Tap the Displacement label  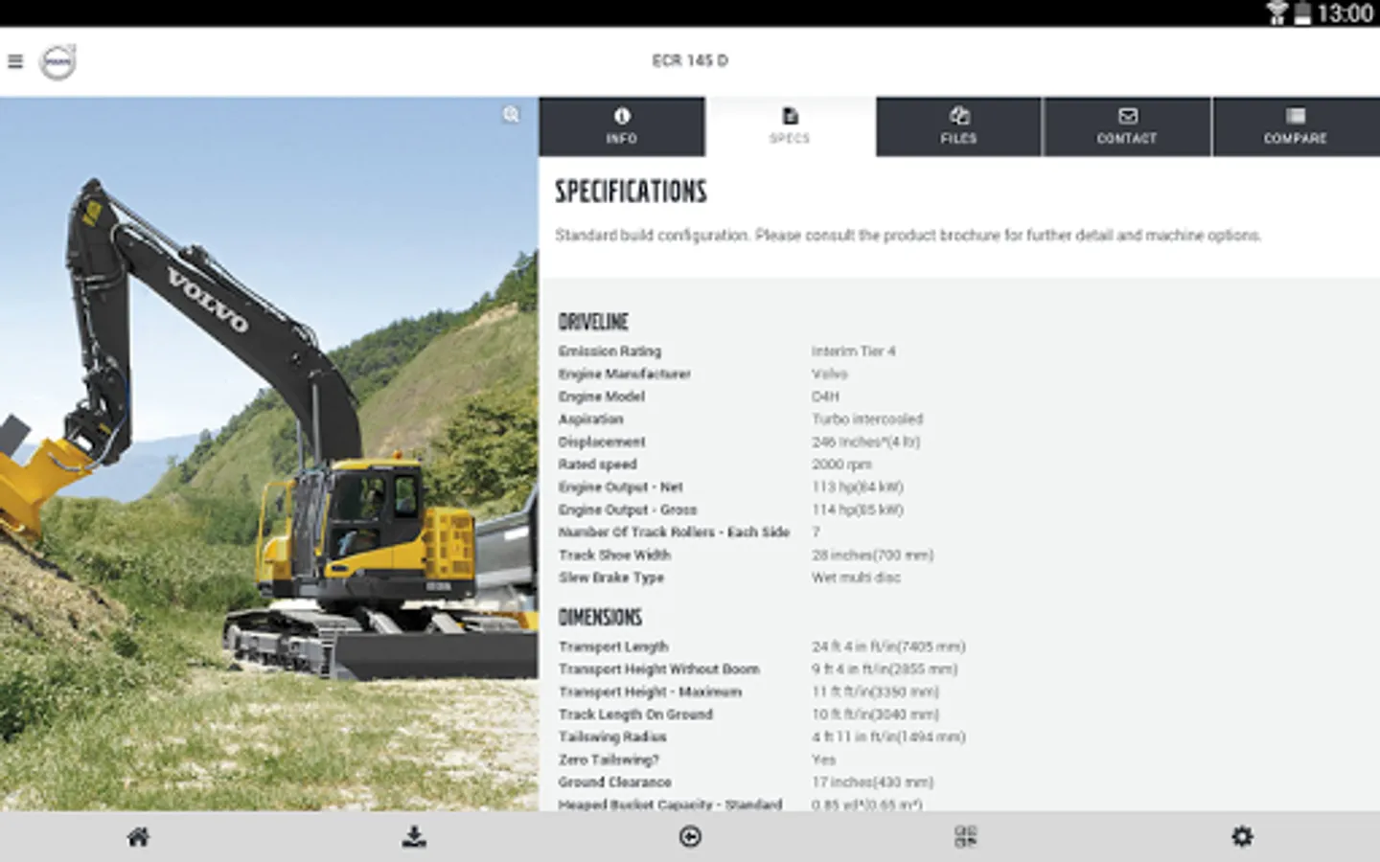pyautogui.click(x=602, y=442)
